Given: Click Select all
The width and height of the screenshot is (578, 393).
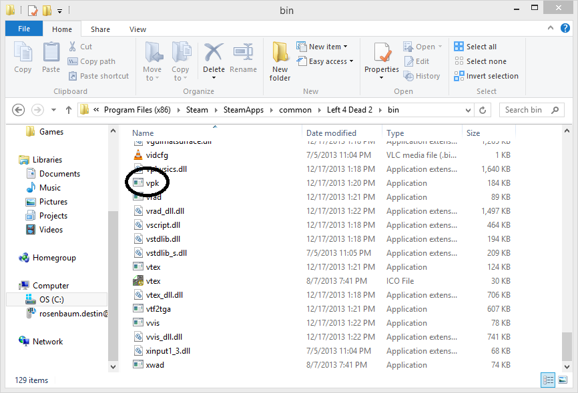Looking at the screenshot, I should (x=475, y=47).
